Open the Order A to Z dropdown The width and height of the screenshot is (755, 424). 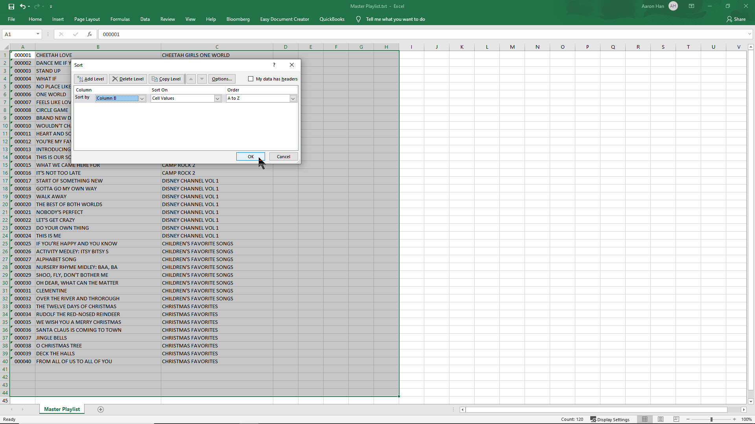[293, 99]
